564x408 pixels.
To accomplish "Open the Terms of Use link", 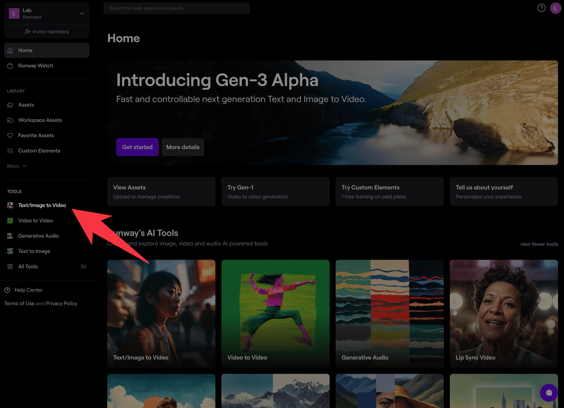I will tap(19, 303).
